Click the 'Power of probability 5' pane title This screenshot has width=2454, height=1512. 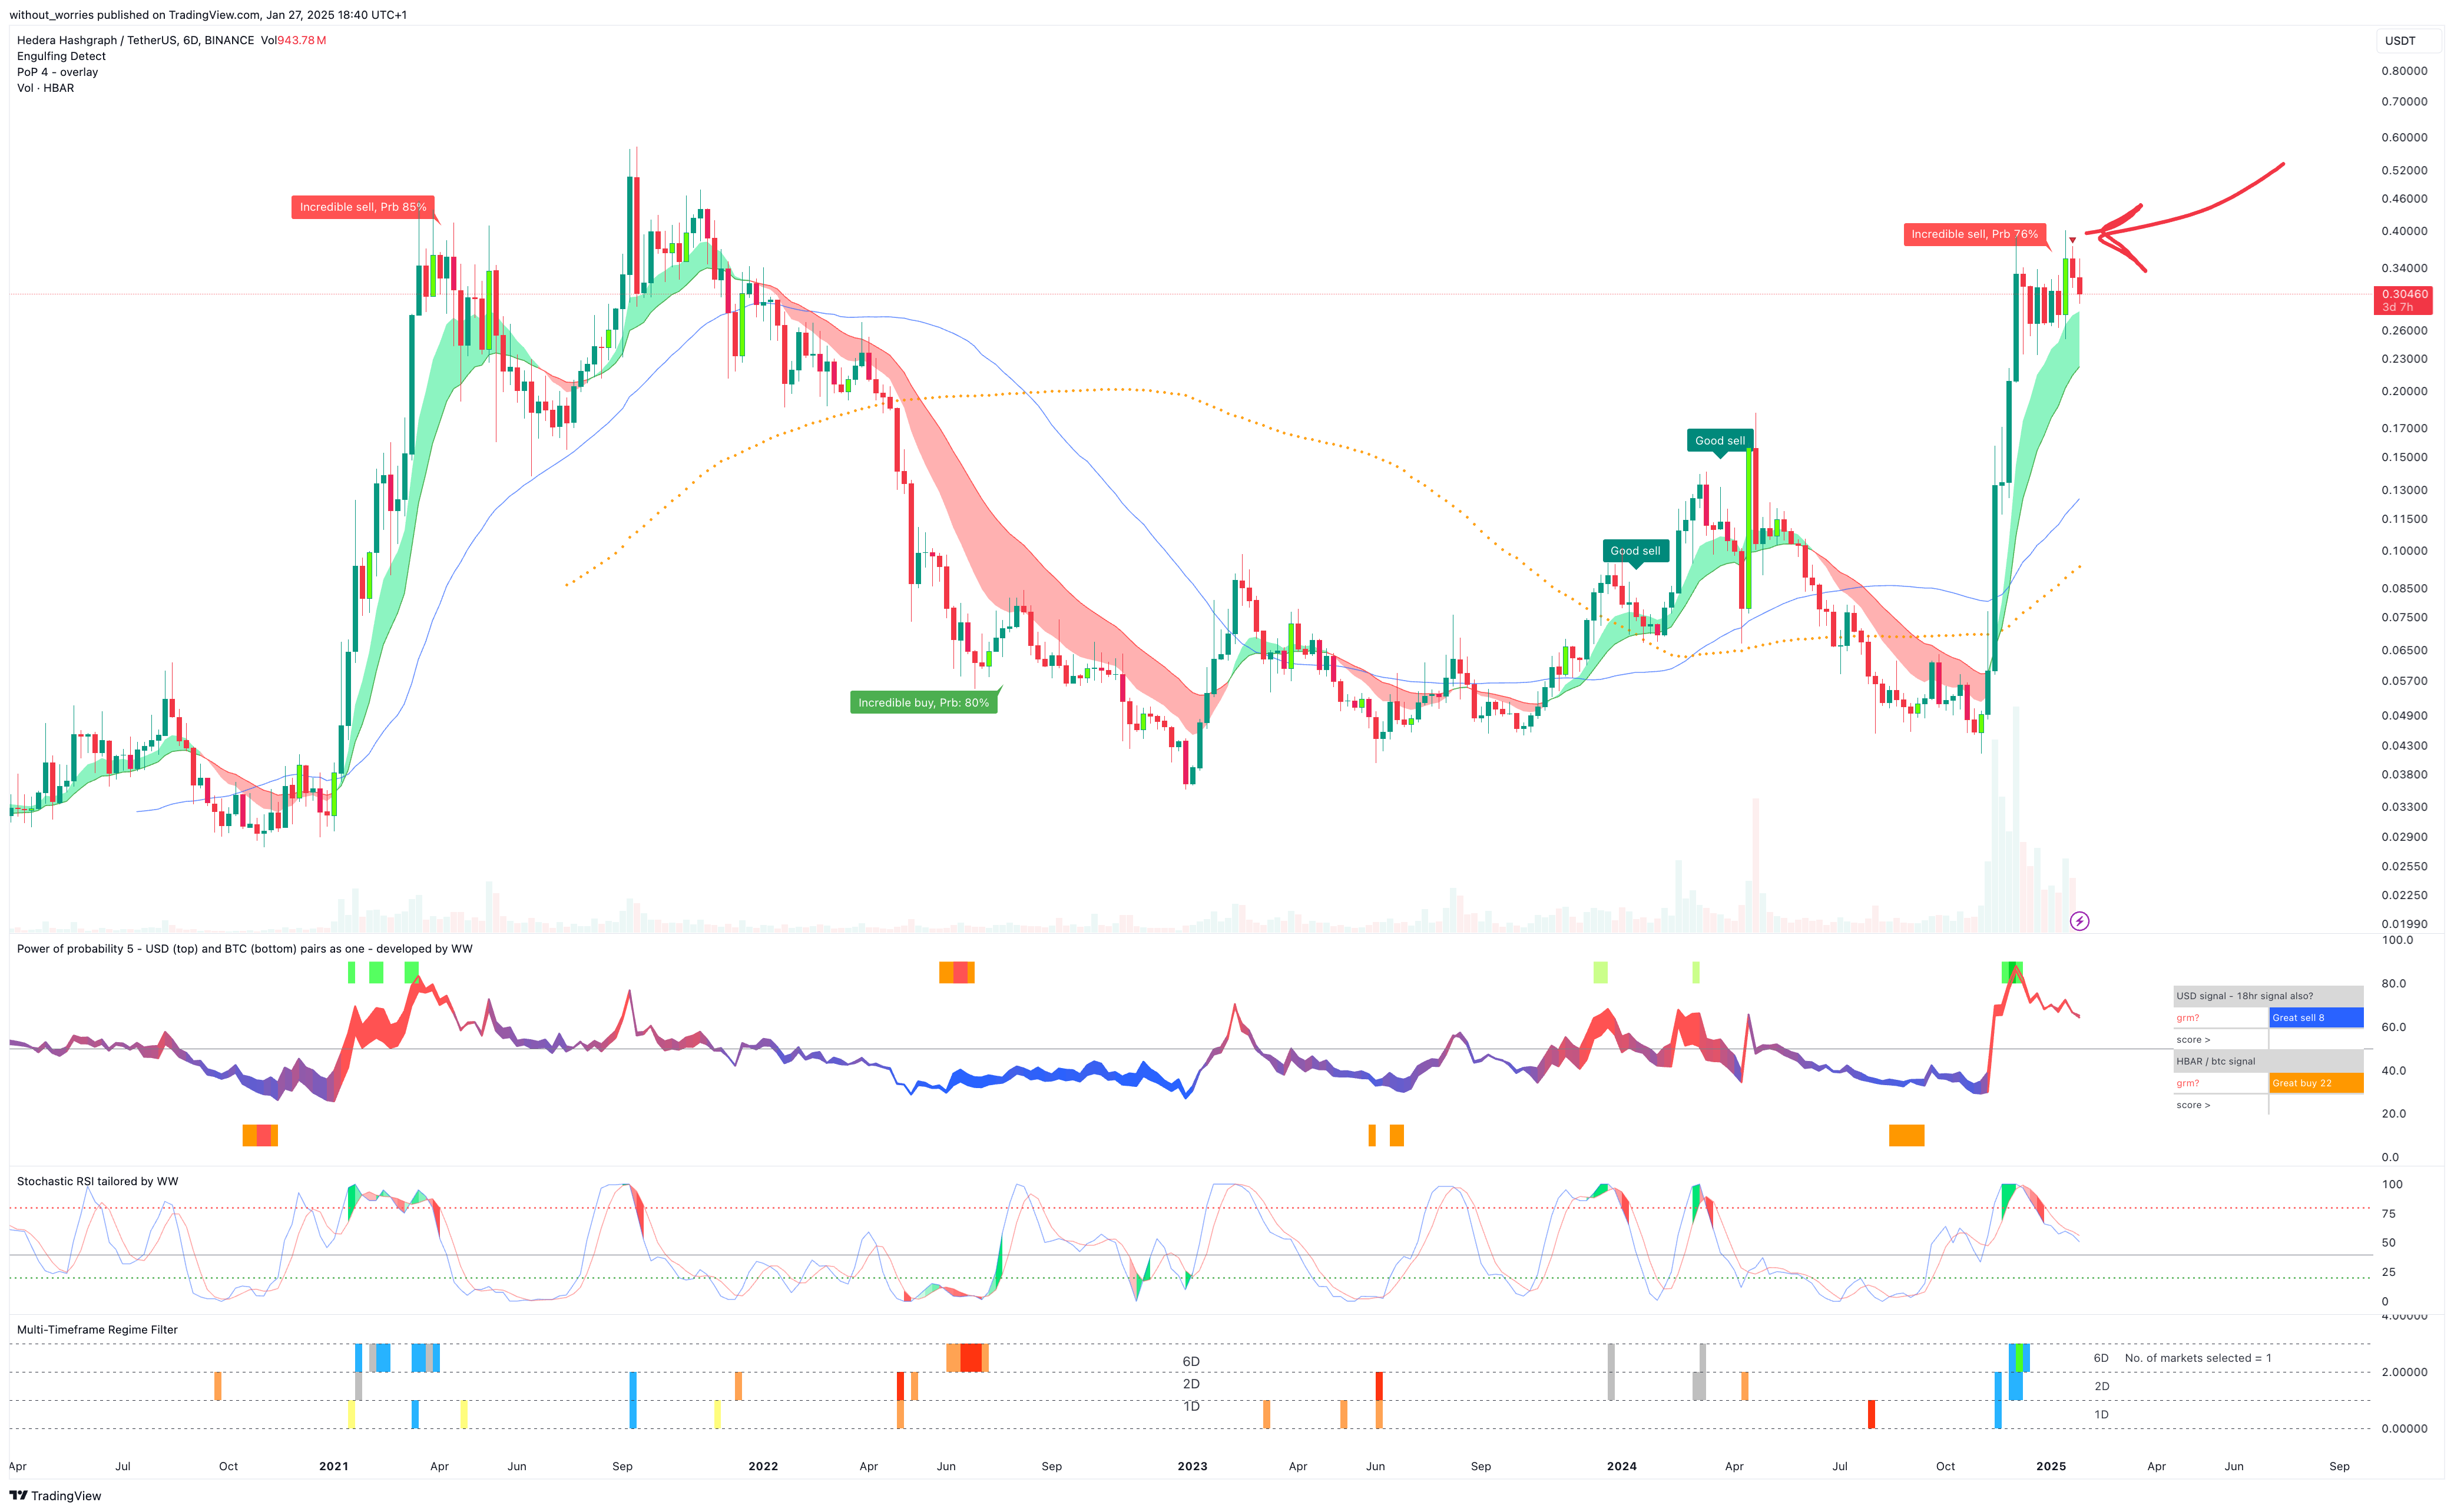tap(244, 949)
